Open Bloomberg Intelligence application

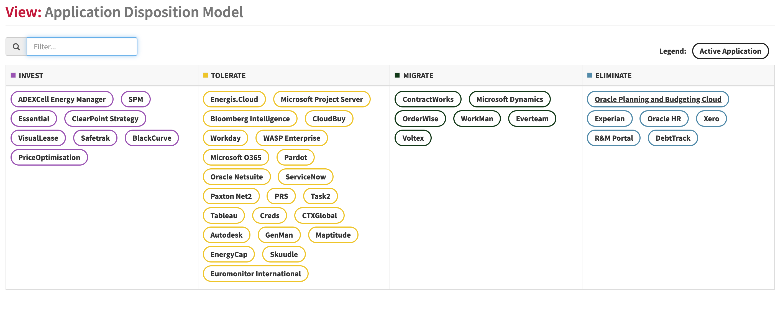click(250, 119)
